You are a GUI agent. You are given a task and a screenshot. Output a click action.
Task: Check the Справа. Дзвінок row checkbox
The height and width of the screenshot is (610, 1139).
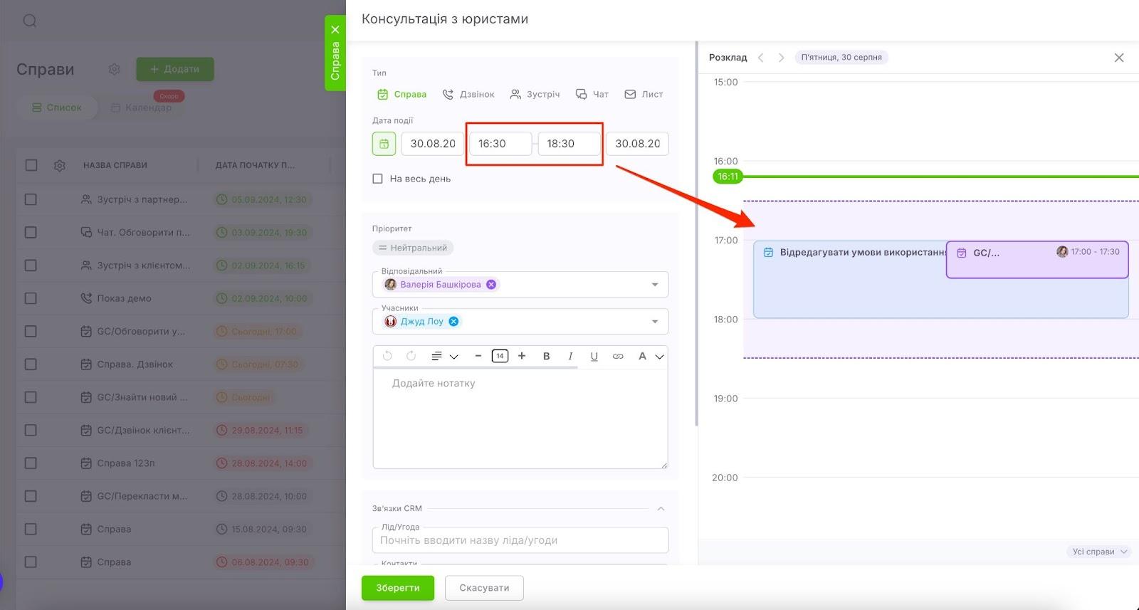31,364
